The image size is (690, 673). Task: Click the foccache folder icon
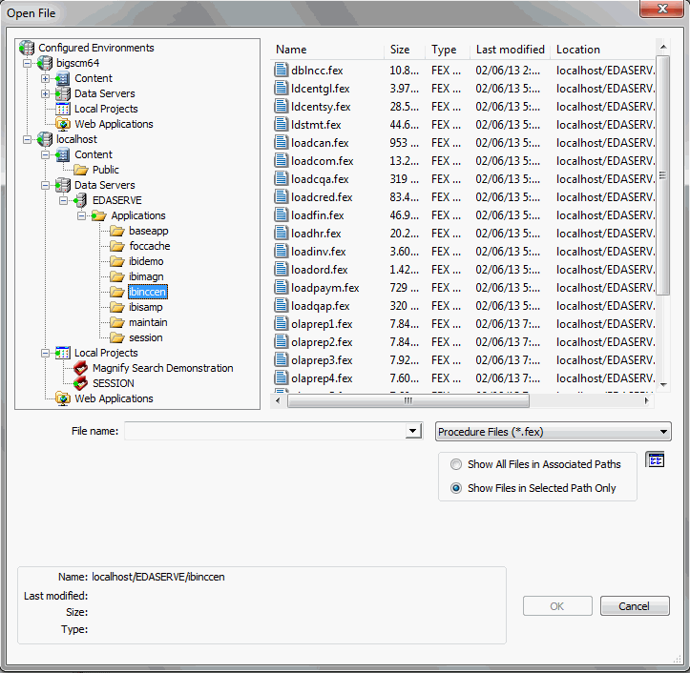pyautogui.click(x=117, y=246)
